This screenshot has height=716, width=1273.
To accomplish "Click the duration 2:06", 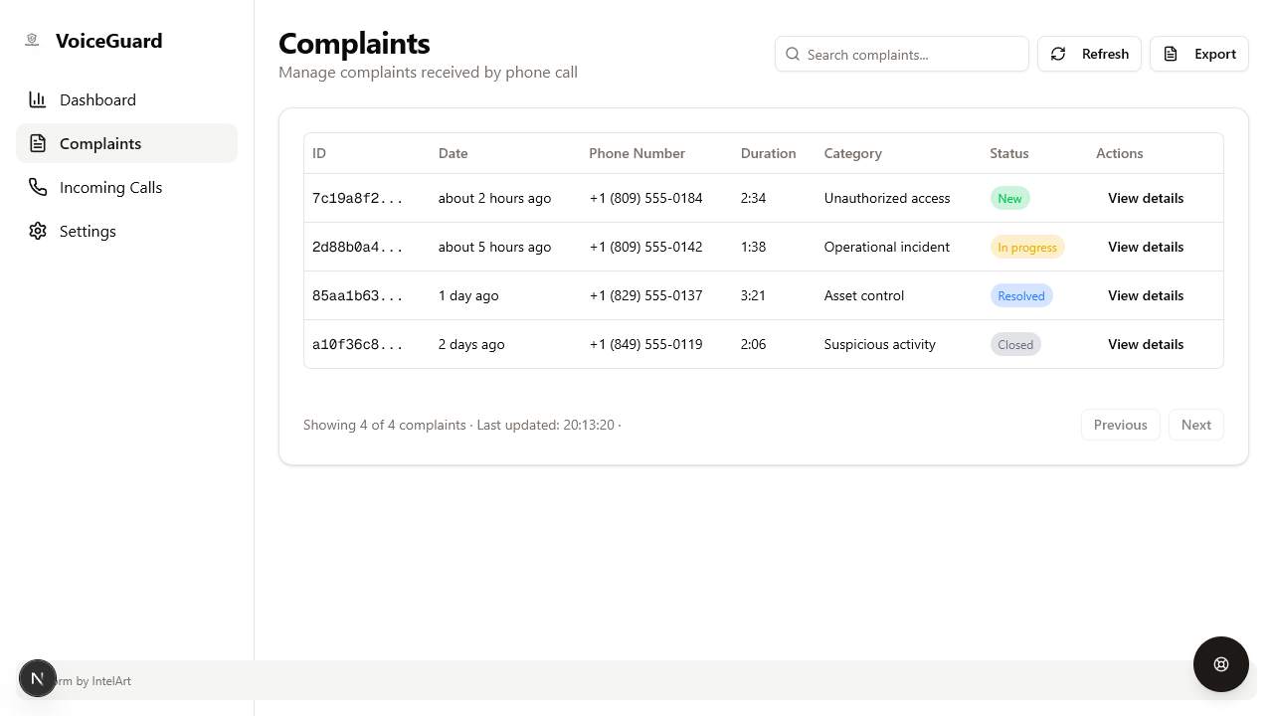I will tap(753, 344).
